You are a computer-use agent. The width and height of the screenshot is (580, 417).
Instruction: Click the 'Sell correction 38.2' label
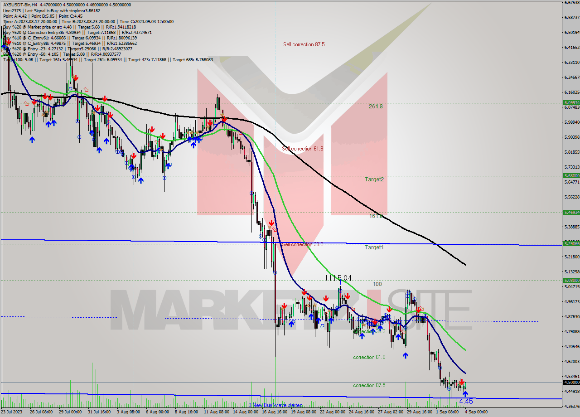[302, 244]
